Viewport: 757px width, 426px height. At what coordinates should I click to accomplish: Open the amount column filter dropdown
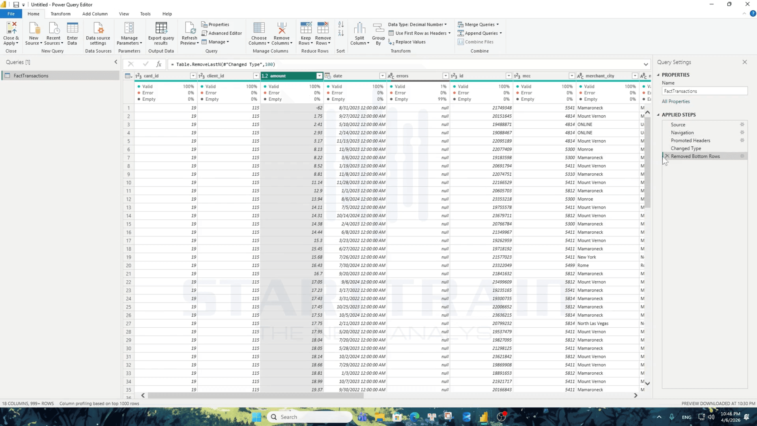(x=319, y=76)
